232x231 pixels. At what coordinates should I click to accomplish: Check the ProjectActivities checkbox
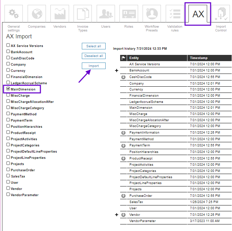[x=8, y=138]
